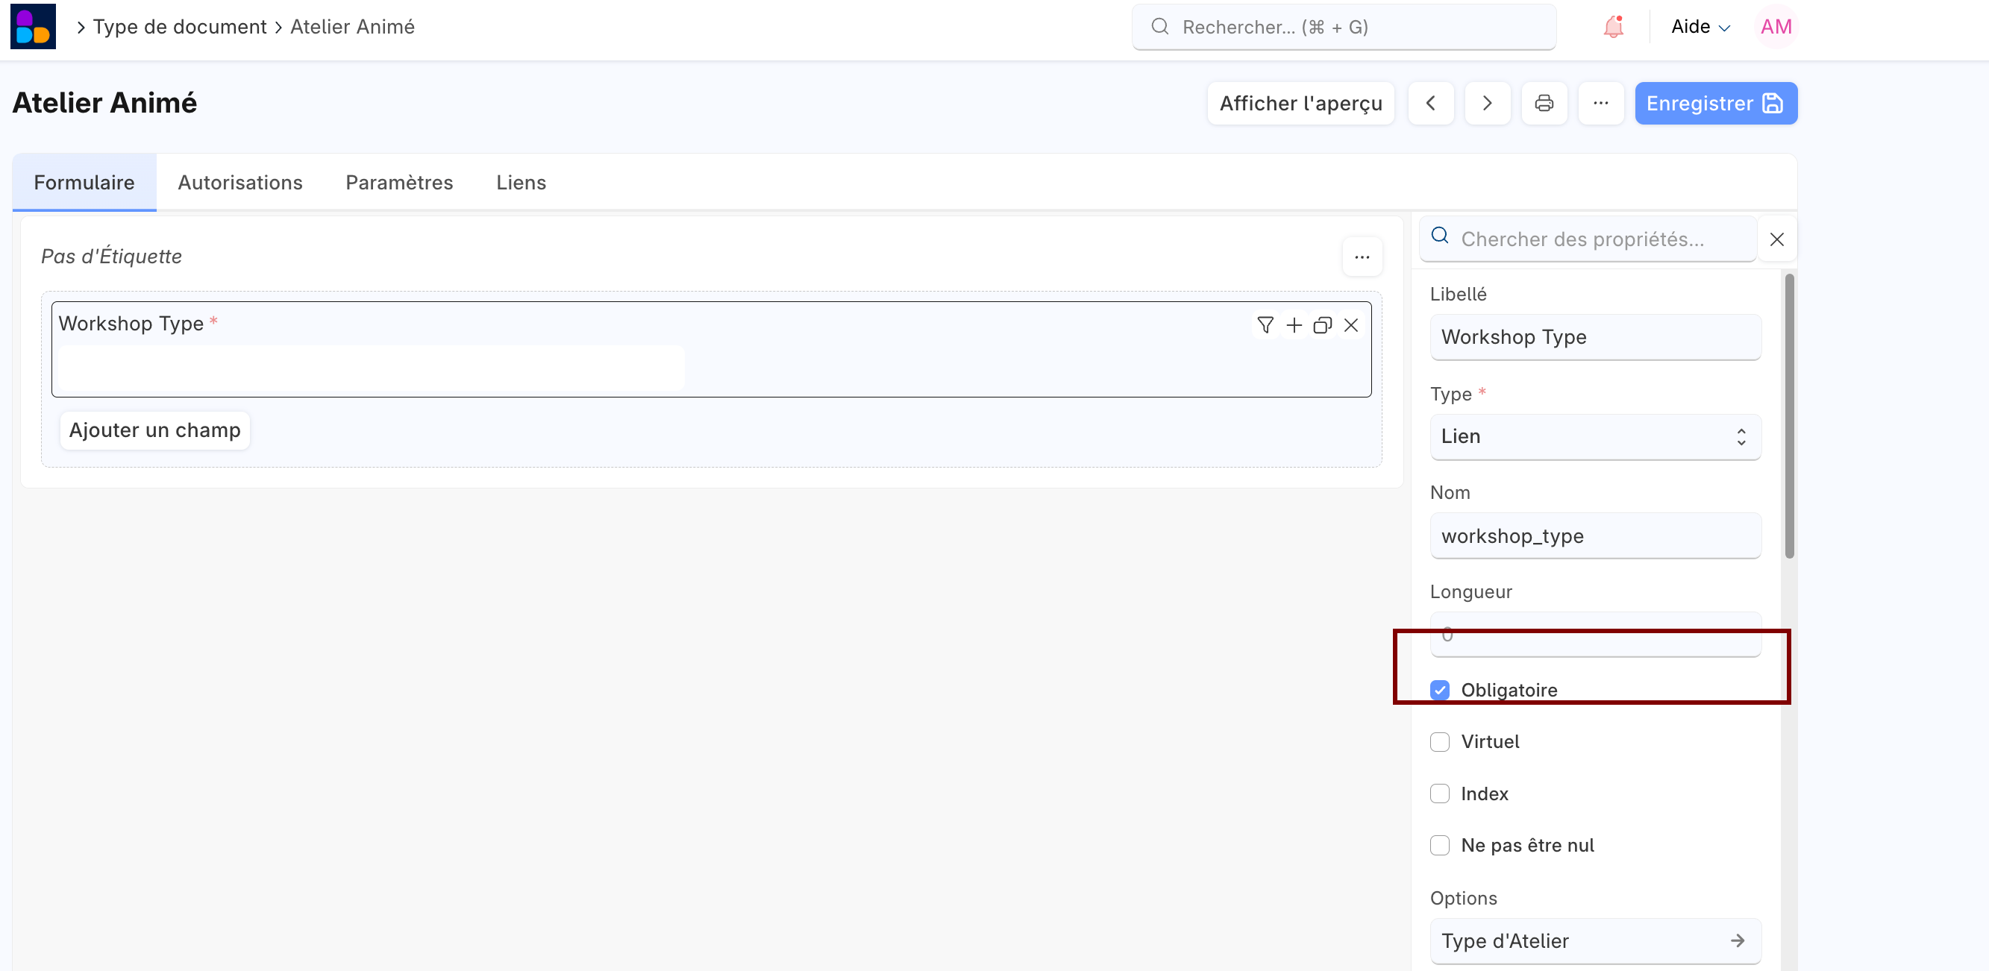Click the Longueur input field
The width and height of the screenshot is (1989, 971).
[1595, 635]
